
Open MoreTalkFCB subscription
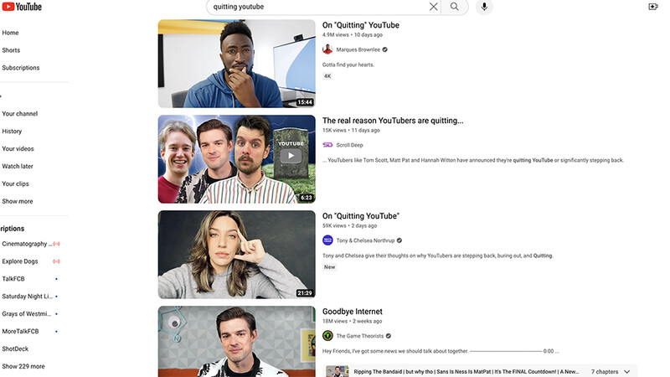[20, 331]
